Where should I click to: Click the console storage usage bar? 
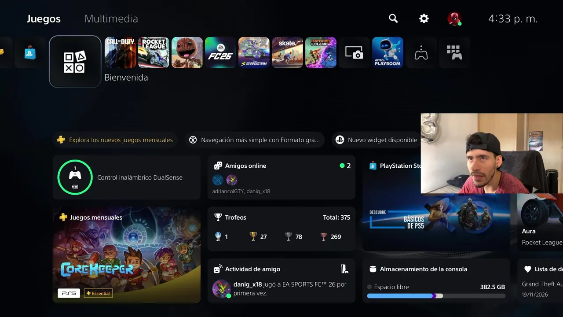coord(436,296)
